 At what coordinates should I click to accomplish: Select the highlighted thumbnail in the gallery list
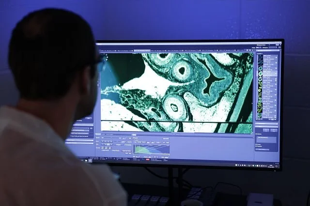coord(261,74)
